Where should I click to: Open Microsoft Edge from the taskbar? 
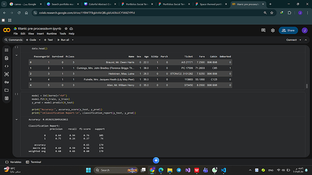[x=161, y=170]
